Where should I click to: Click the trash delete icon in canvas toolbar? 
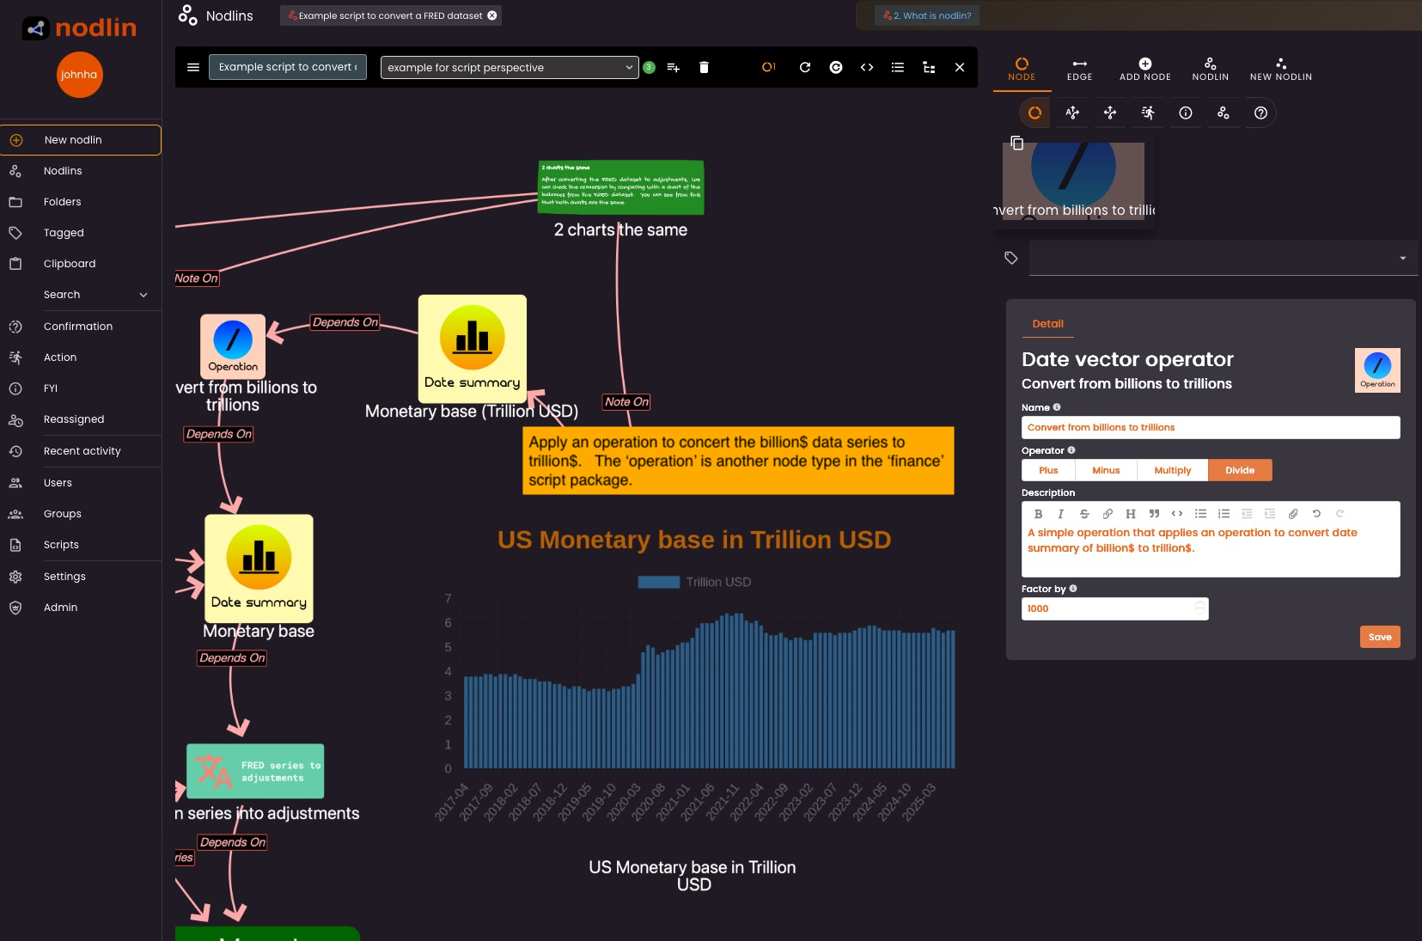tap(704, 67)
